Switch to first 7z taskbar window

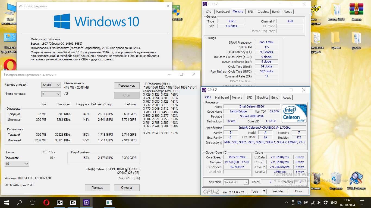tap(60, 202)
